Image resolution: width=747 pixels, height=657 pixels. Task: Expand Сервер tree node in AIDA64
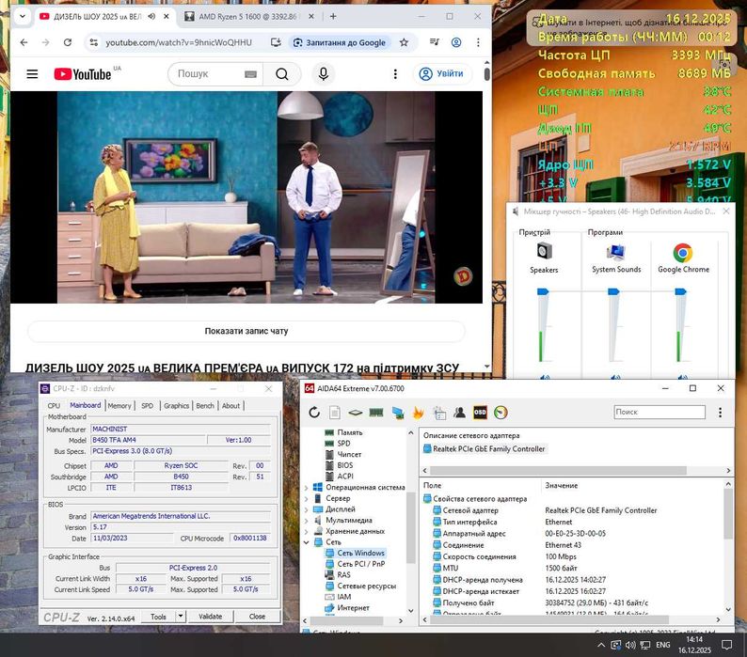pos(307,498)
